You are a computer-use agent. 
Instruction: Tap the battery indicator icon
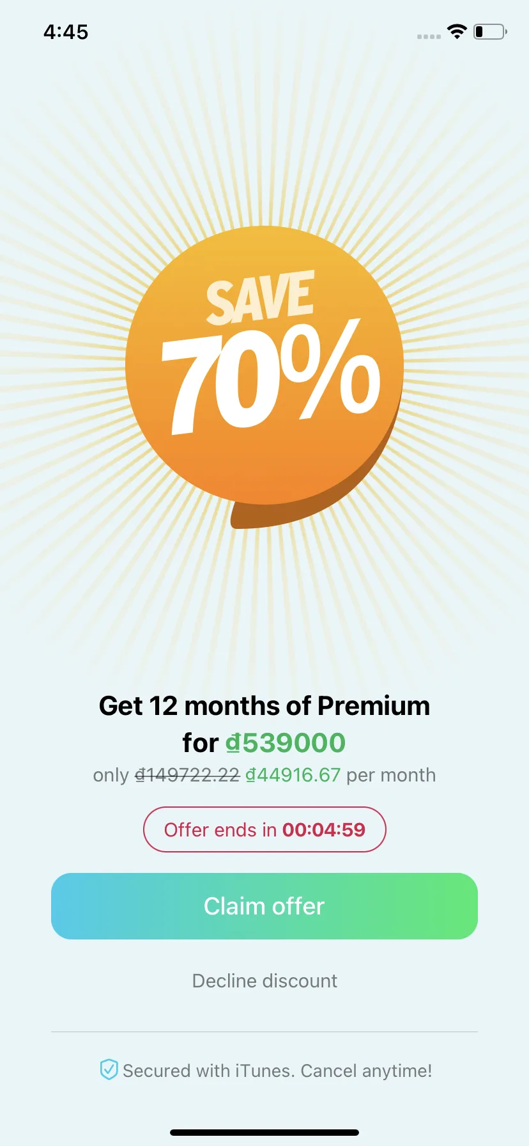[490, 31]
